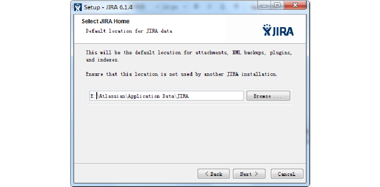380x187 pixels.
Task: Minimize the JIRA setup window
Action: click(x=264, y=6)
